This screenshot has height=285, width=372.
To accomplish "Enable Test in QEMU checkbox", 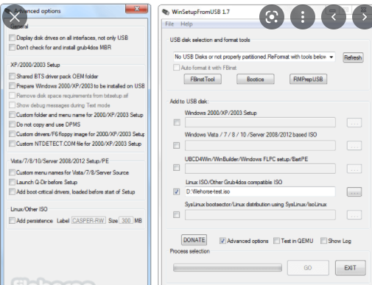I will click(x=276, y=241).
